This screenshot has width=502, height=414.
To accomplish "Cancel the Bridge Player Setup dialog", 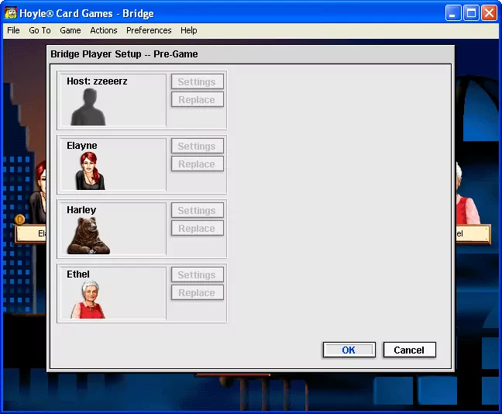I will (x=410, y=350).
